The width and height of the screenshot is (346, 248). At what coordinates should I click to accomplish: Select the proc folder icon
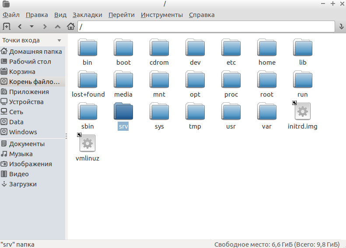pos(231,80)
